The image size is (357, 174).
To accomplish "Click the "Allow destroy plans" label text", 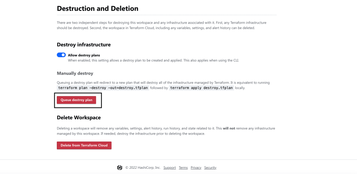I will click(x=84, y=55).
